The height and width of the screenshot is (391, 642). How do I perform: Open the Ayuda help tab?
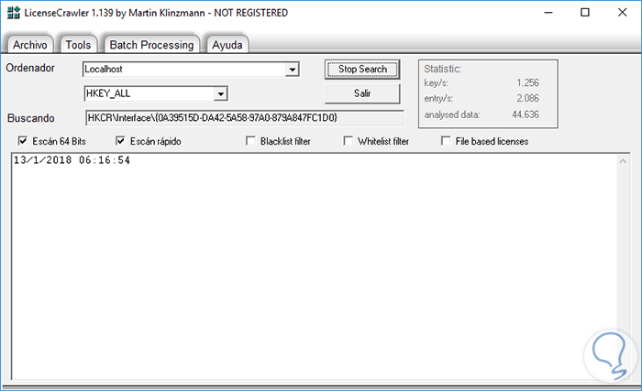click(x=227, y=45)
